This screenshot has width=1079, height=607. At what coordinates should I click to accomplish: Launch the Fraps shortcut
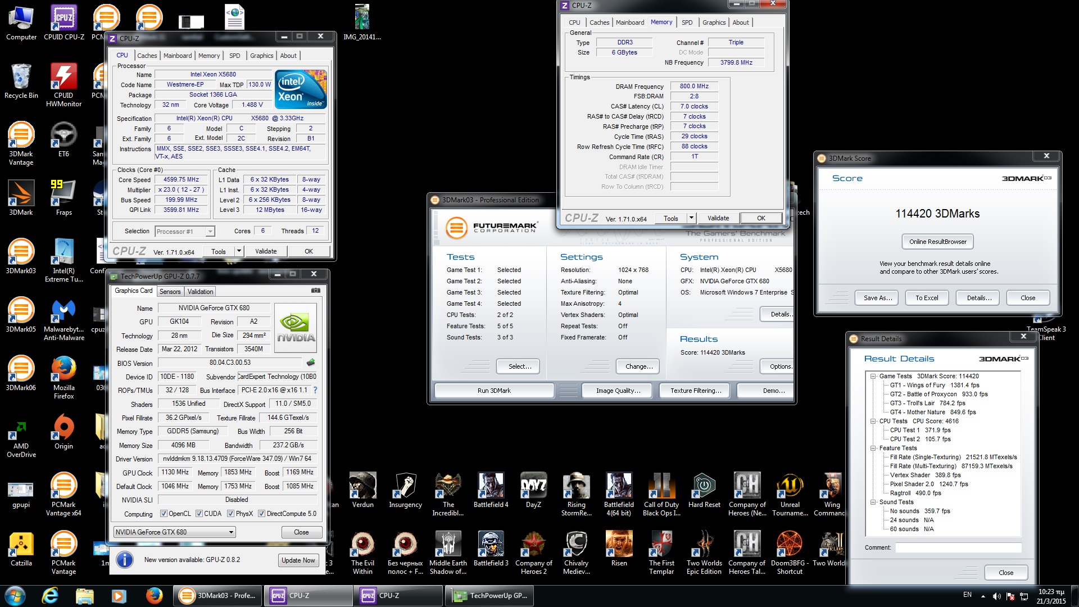[64, 198]
